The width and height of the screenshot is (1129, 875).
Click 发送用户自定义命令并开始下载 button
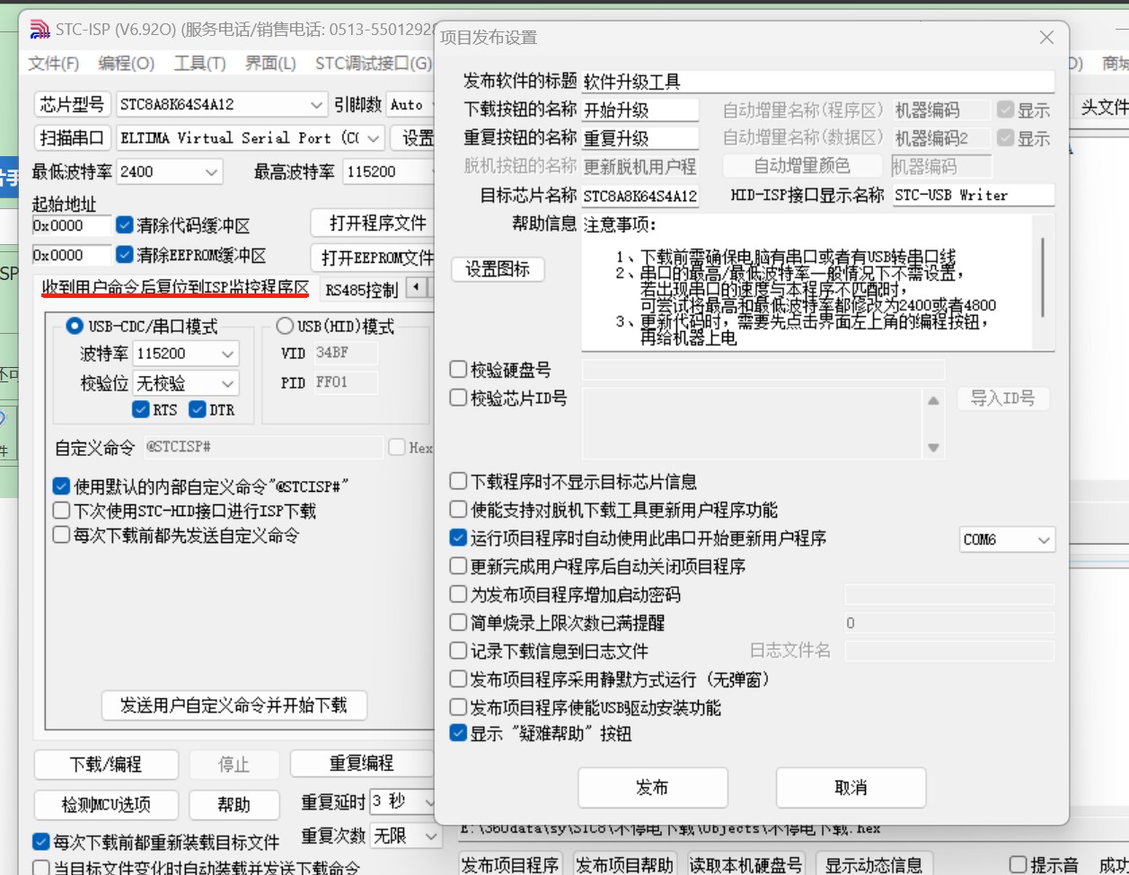pyautogui.click(x=234, y=705)
